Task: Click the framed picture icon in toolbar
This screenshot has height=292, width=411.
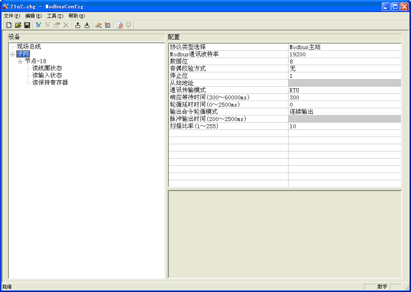Action: 107,25
